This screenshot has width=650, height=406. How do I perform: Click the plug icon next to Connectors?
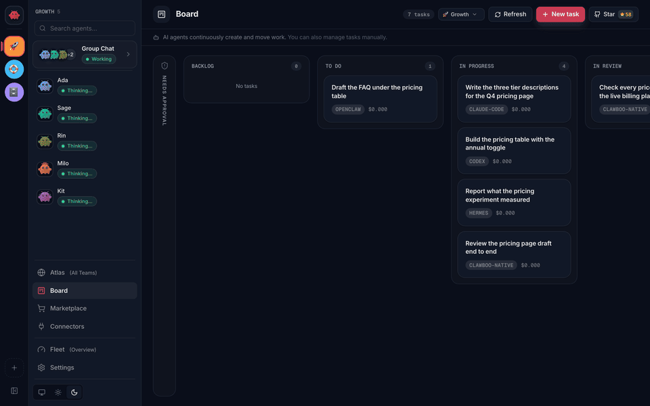pyautogui.click(x=41, y=326)
